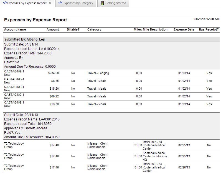221x174 pixels.
Task: Click the report title Expenses by Expense Report
Action: 35,20
